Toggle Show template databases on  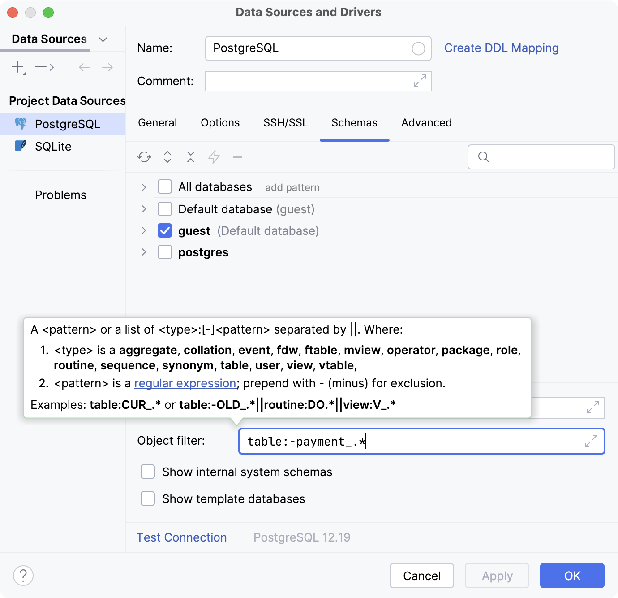(148, 498)
